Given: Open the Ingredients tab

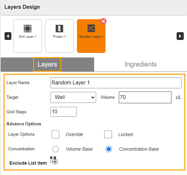Looking at the screenshot, I should tap(141, 64).
